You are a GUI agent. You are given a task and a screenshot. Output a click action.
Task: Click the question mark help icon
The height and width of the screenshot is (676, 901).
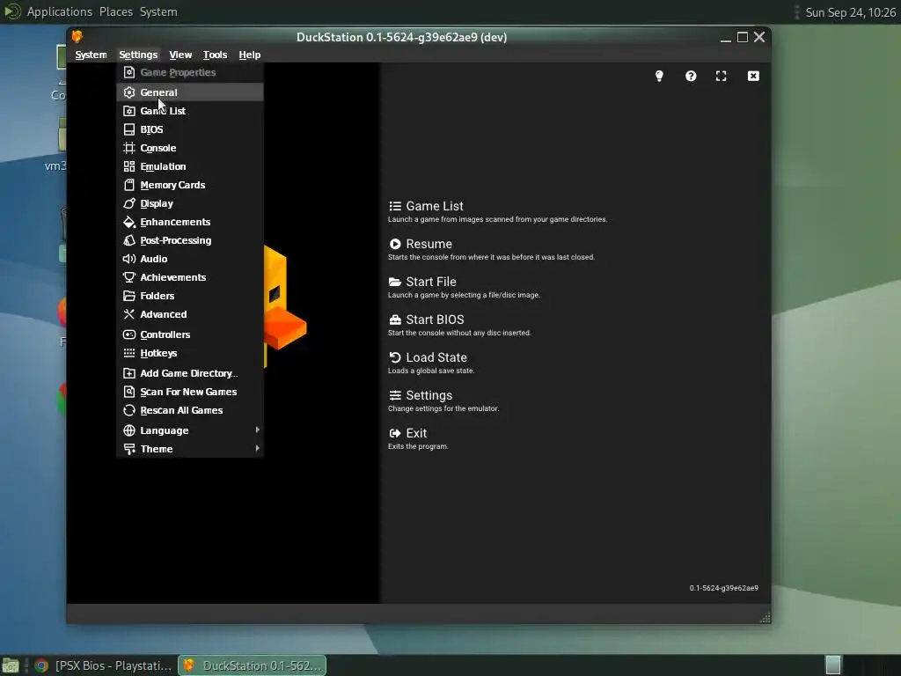[691, 76]
